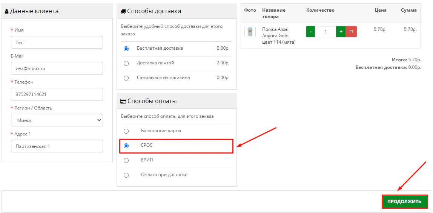The image size is (433, 213).
Task: Click the truck icon beside Способы доставки
Action: [123, 11]
